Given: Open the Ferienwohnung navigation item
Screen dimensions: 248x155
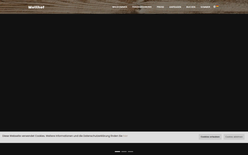Looking at the screenshot, I should pyautogui.click(x=142, y=7).
